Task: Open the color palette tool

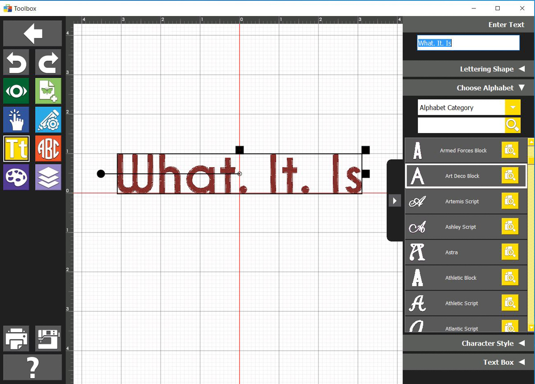Action: coord(16,177)
